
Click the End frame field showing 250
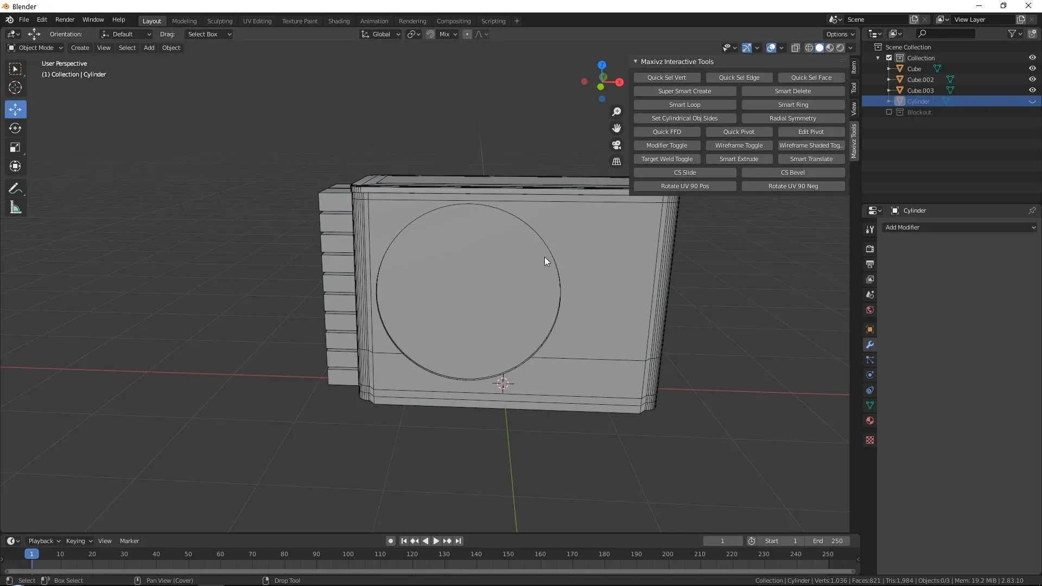coord(827,541)
